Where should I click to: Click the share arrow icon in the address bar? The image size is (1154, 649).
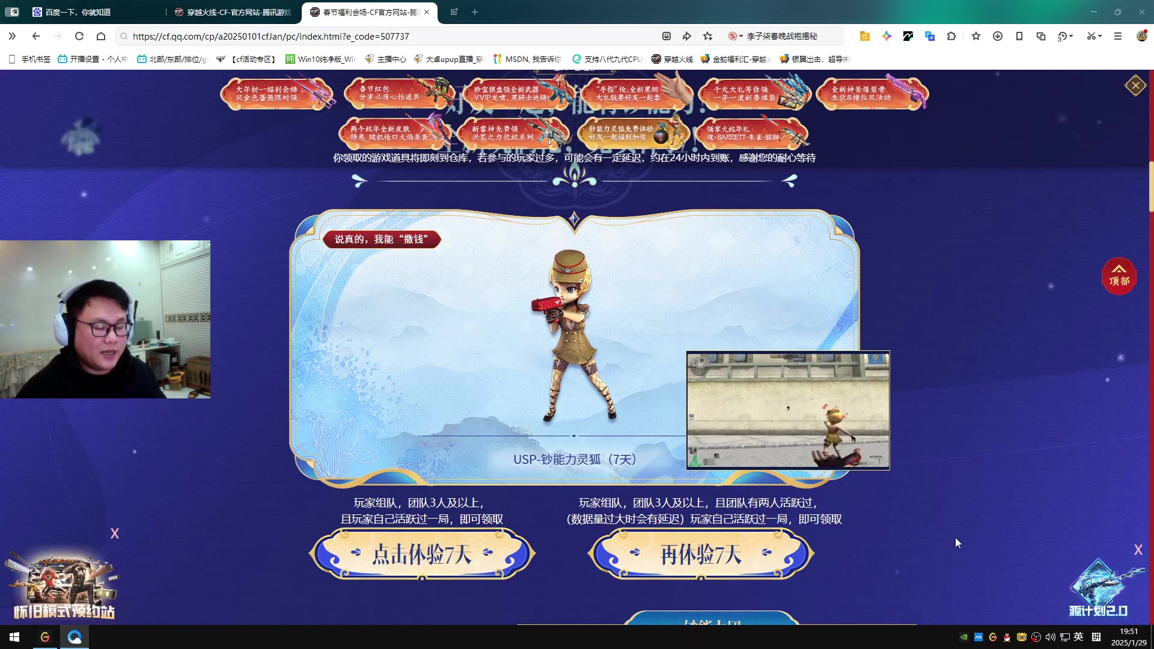tap(687, 36)
